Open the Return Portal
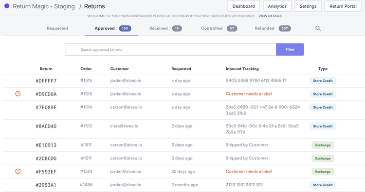This screenshot has height=192, width=365. pos(343,6)
